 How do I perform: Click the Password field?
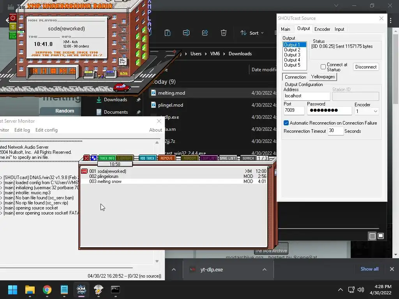(329, 110)
